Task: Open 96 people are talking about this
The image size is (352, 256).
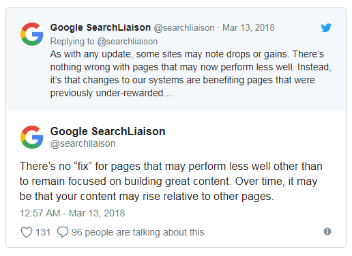Action: click(138, 232)
